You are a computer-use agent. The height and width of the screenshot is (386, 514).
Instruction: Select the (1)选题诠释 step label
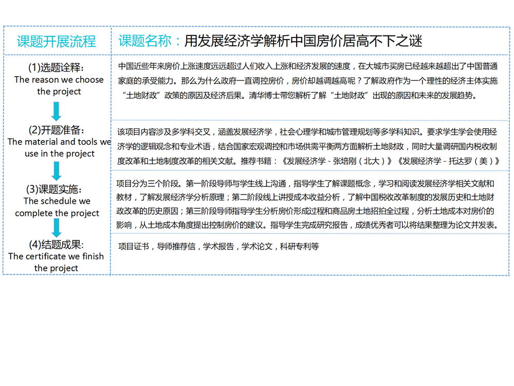pos(56,68)
